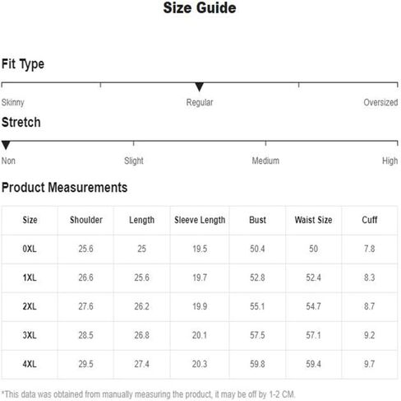Image resolution: width=401 pixels, height=401 pixels.
Task: Click the 3XL shoulder value 28.5
Action: (x=85, y=335)
